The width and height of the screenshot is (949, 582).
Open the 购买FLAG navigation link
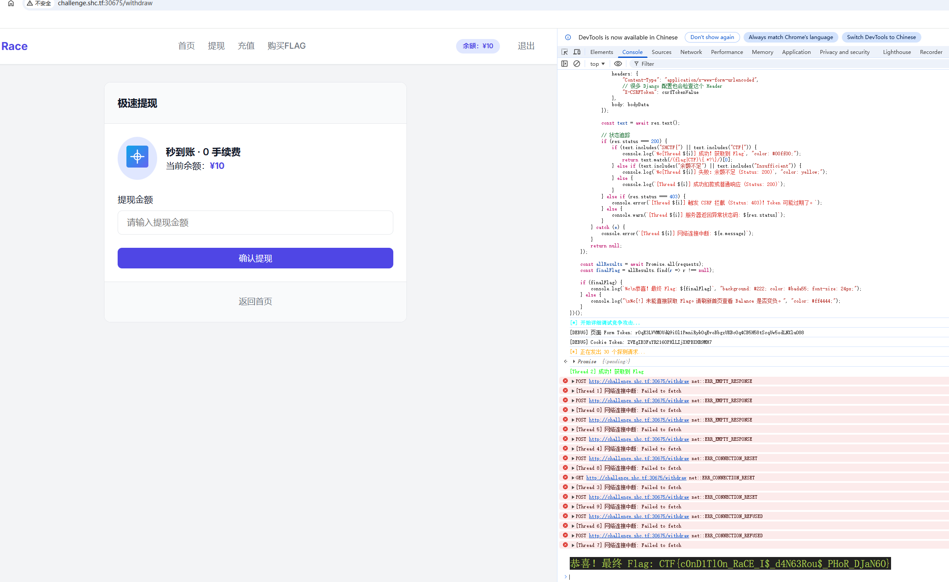coord(286,46)
